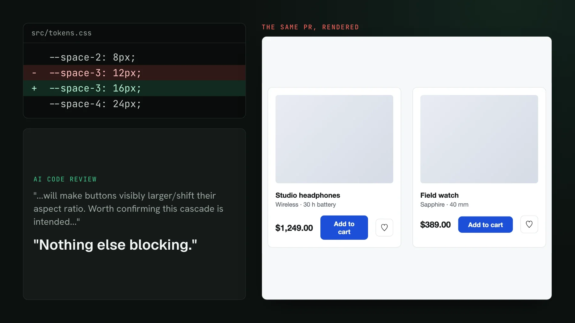Click 'Sapphire · 40 mm' subtitle

444,205
